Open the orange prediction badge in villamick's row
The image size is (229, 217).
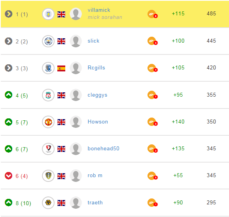pyautogui.click(x=153, y=14)
